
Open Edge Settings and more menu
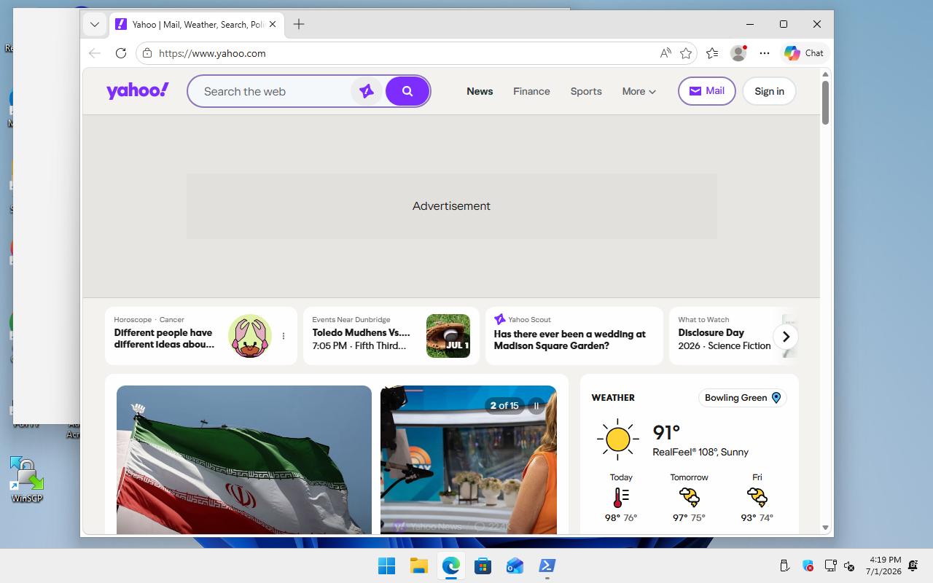(765, 53)
